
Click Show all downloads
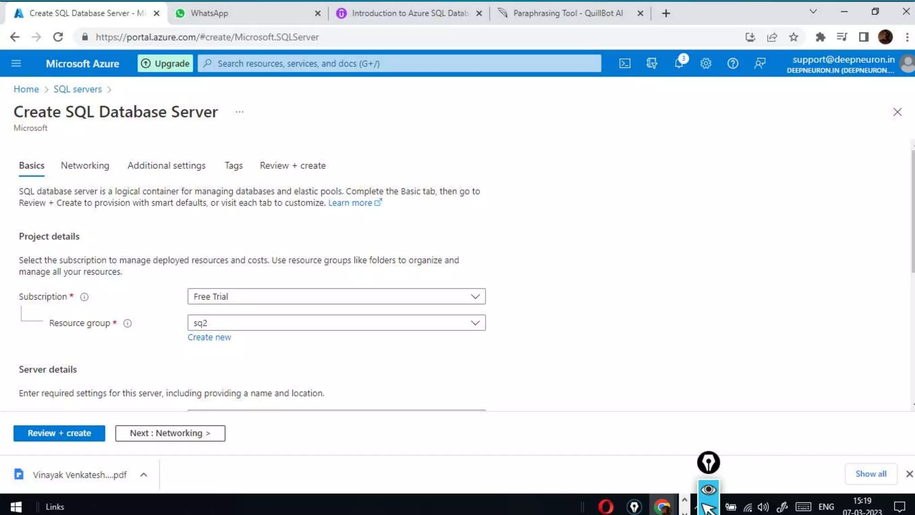[871, 474]
